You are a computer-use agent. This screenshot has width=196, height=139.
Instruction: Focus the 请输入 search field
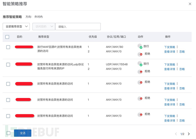[x=78, y=26]
